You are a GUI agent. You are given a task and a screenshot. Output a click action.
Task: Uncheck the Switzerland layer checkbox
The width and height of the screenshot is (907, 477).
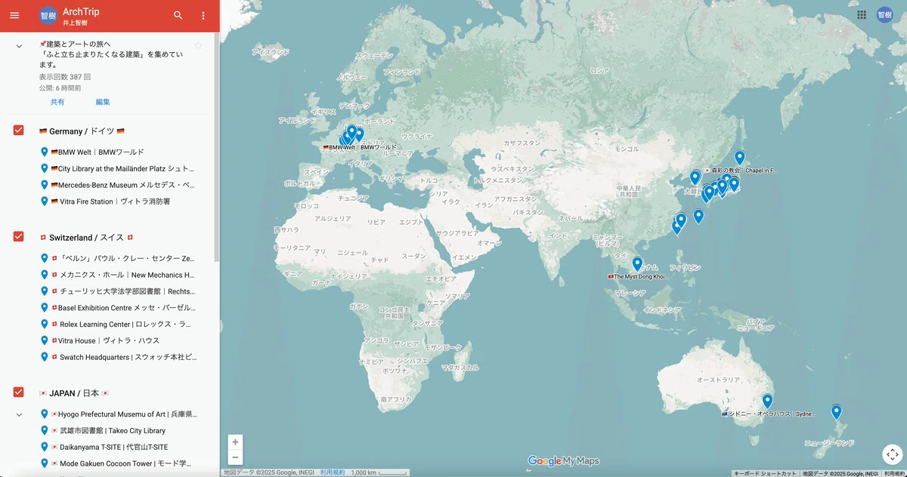[19, 236]
